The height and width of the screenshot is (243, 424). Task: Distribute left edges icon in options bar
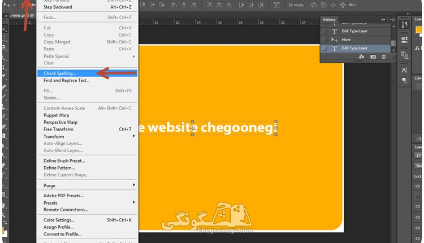(241, 5)
